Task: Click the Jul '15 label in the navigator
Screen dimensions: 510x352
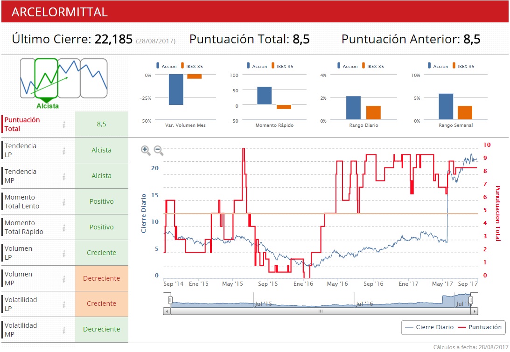Action: [x=264, y=304]
